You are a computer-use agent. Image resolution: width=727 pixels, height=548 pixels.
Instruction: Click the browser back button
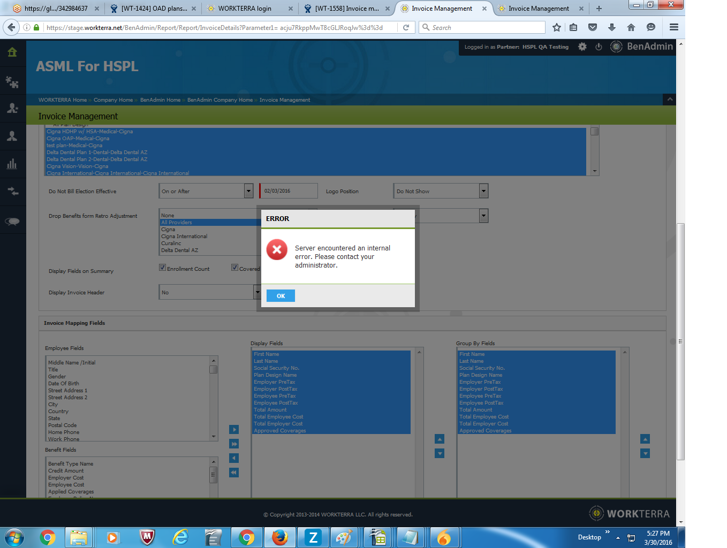[x=11, y=27]
